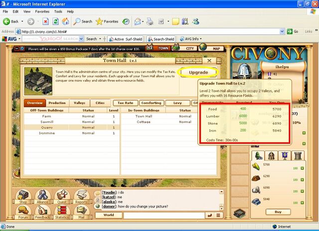Open the Mail icon dropdown arrow
Image resolution: width=319 pixels, height=231 pixels.
coord(143,21)
